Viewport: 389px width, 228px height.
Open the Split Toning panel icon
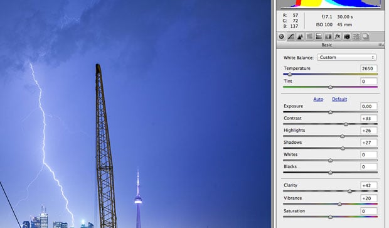319,36
